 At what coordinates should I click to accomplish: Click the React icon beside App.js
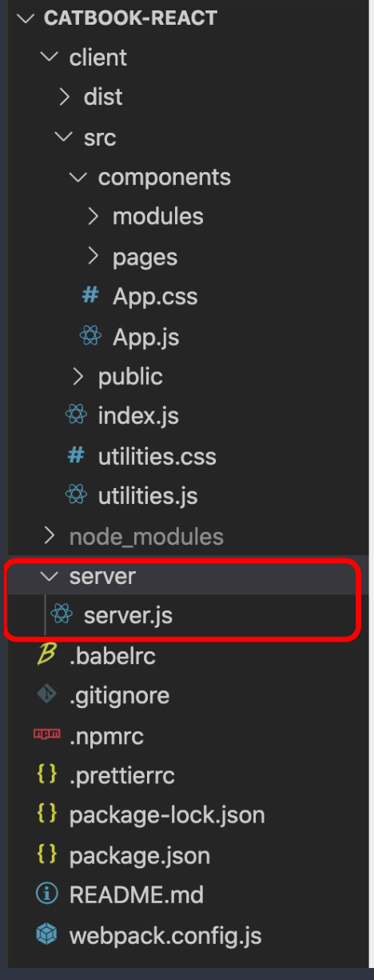(x=90, y=337)
